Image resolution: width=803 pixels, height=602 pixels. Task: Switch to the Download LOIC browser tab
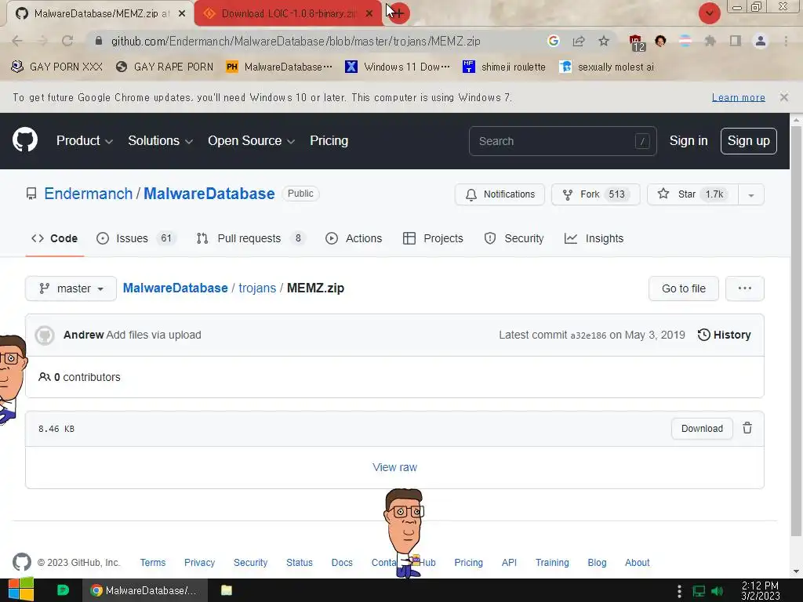(x=289, y=13)
